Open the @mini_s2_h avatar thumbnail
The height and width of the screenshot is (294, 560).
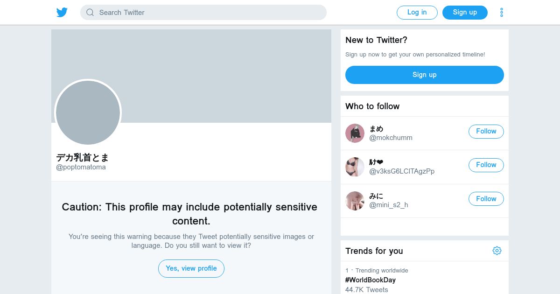355,201
